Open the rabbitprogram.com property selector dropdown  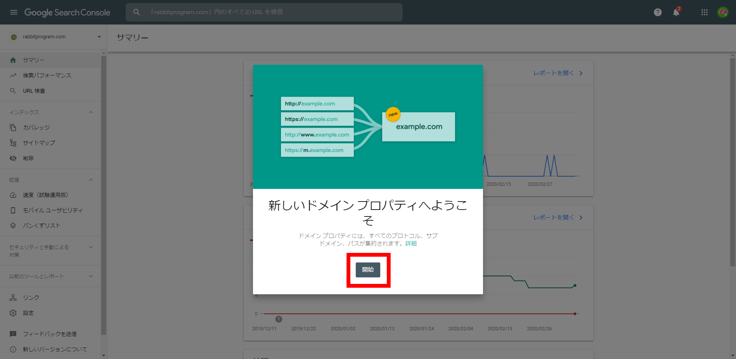(x=99, y=37)
